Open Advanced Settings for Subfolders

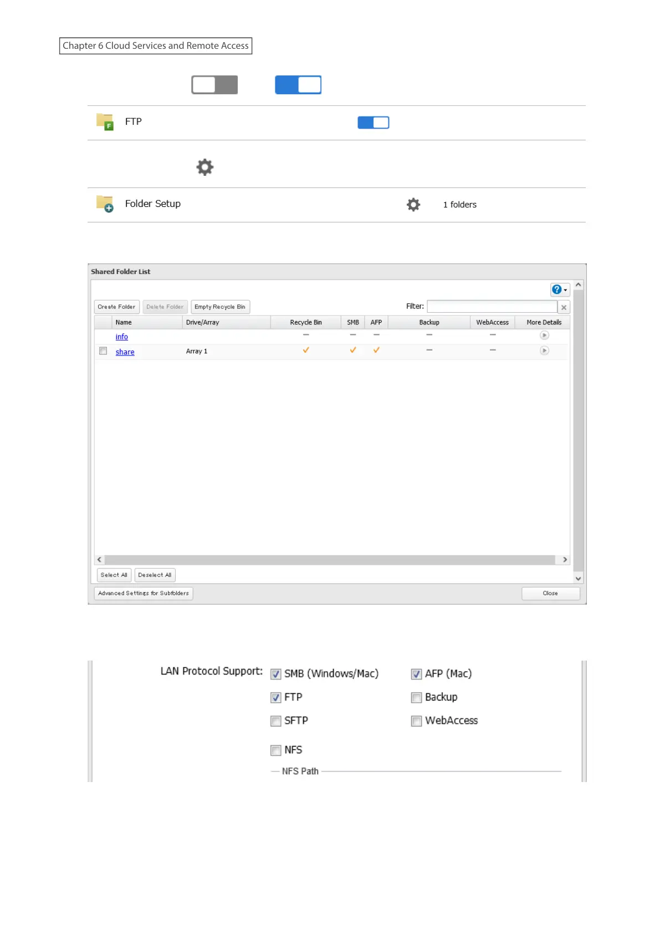[144, 593]
